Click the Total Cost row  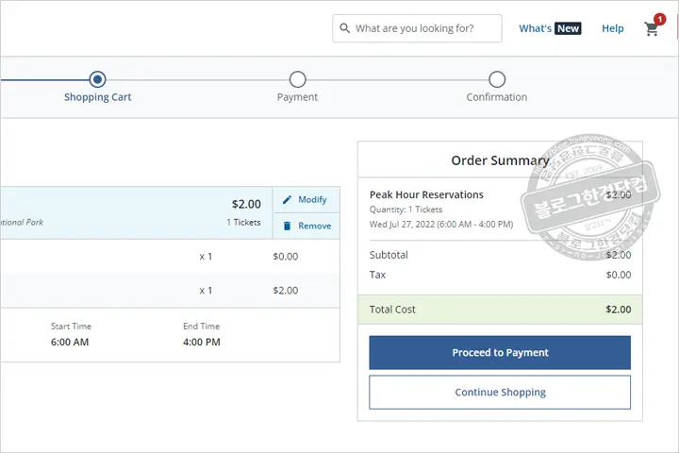pyautogui.click(x=500, y=310)
